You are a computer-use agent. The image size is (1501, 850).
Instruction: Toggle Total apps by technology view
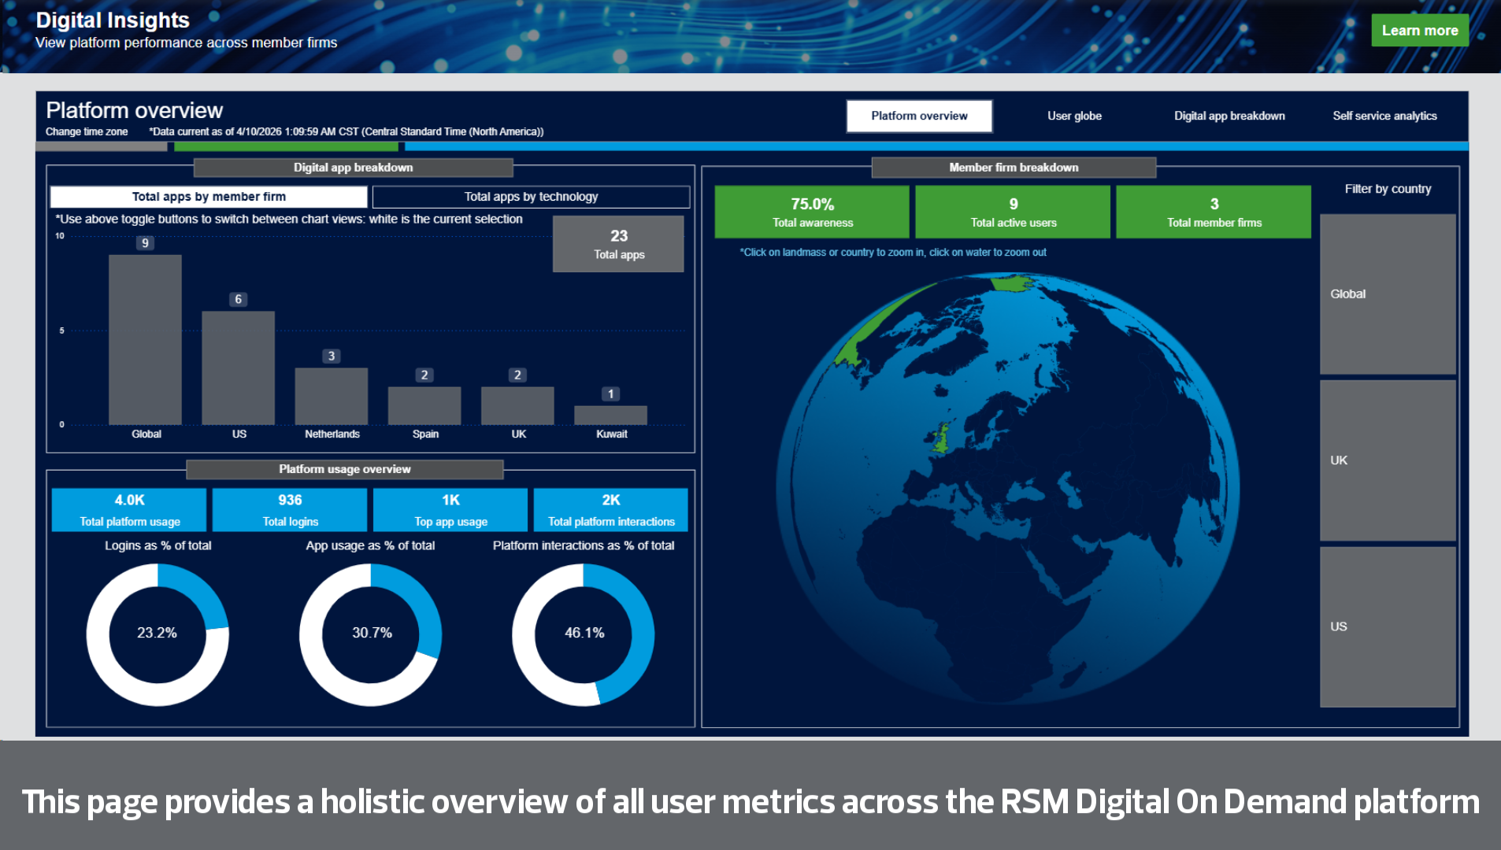pos(531,197)
